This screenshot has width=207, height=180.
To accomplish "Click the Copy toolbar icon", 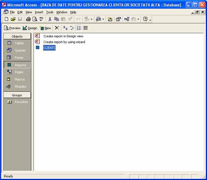I will tap(57, 19).
